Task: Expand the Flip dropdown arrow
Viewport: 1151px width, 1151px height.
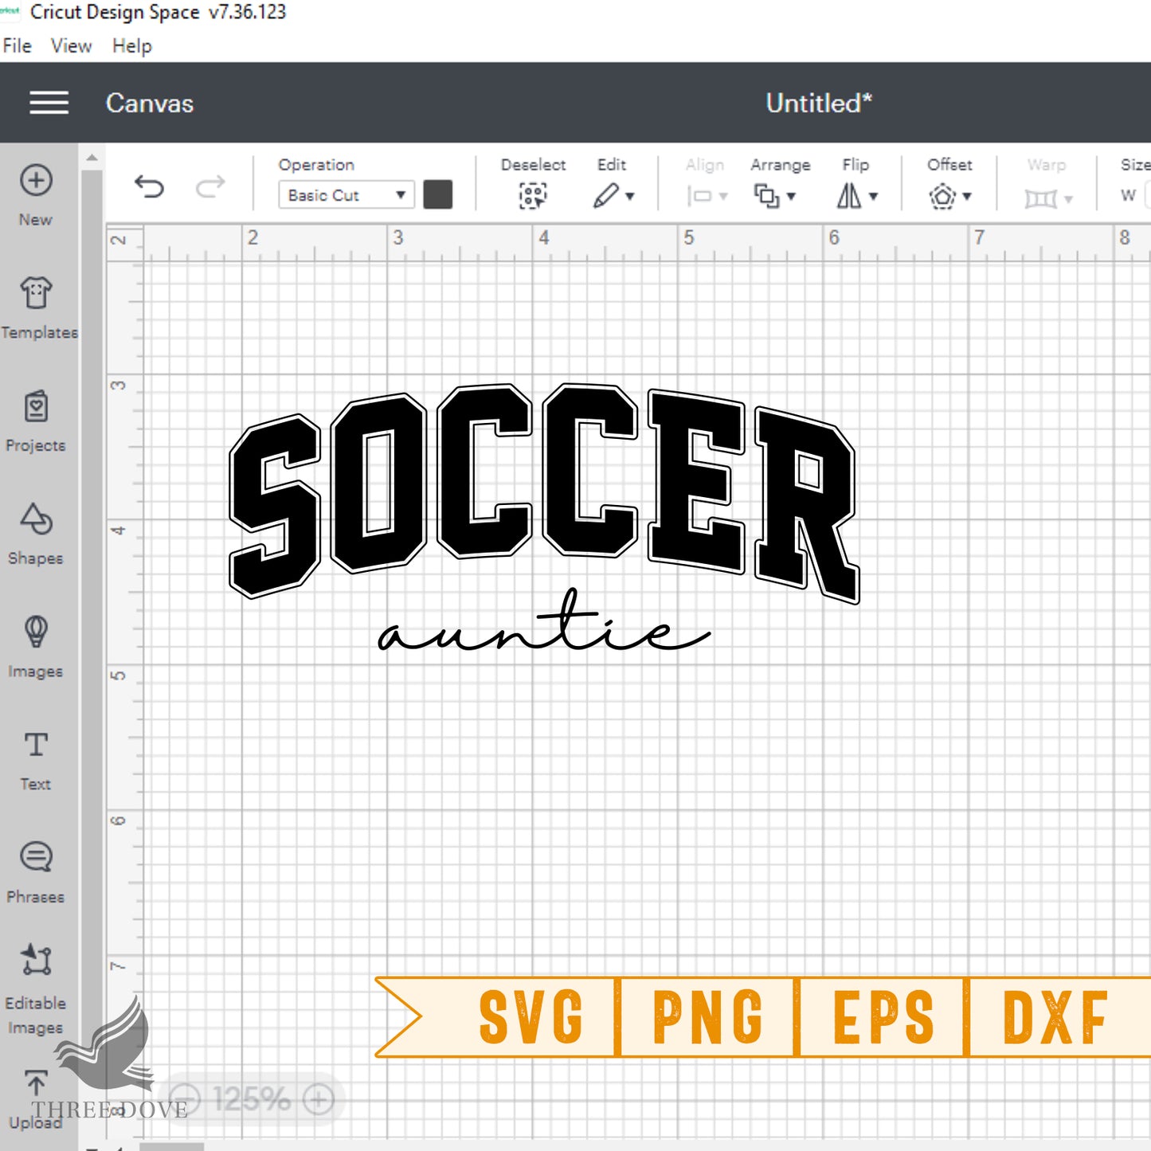Action: [874, 197]
